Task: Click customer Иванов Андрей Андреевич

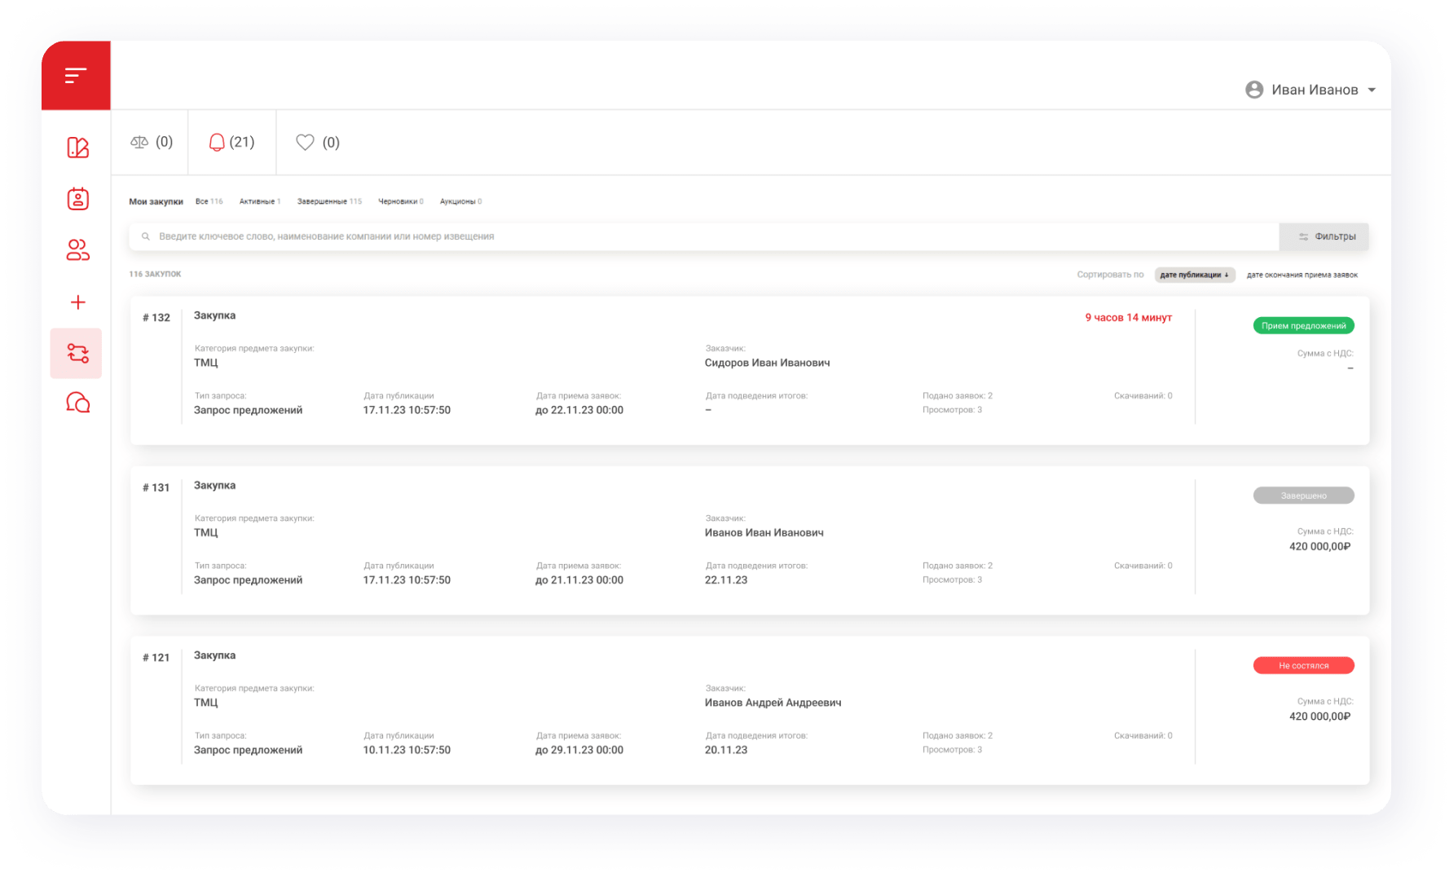Action: coord(773,703)
